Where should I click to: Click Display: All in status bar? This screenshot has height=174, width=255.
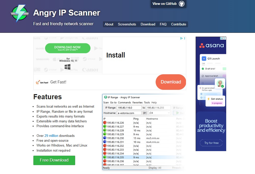coord(155,168)
